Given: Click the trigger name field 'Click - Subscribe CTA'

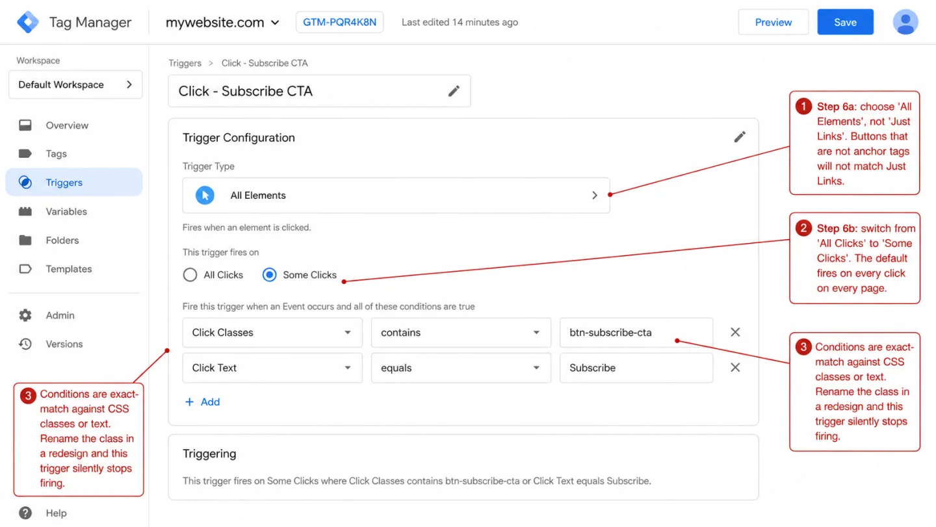Looking at the screenshot, I should pos(319,91).
